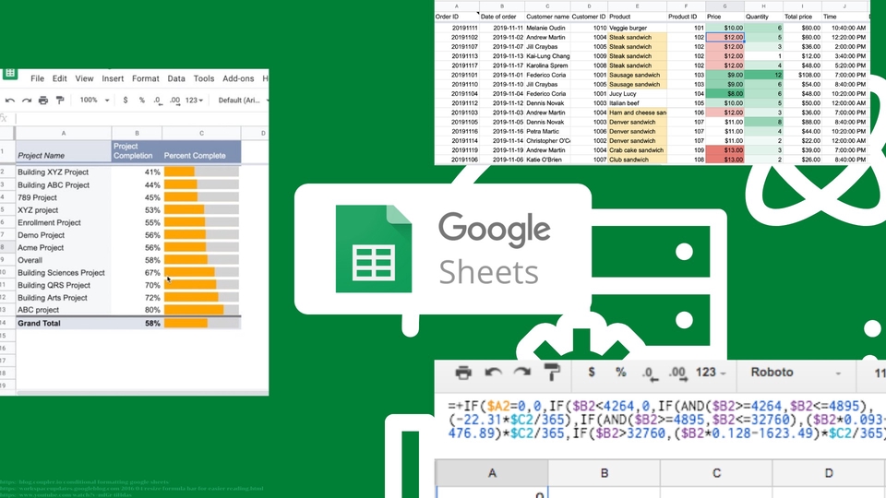Select column C header in left window
This screenshot has height=498, width=886.
coord(201,133)
